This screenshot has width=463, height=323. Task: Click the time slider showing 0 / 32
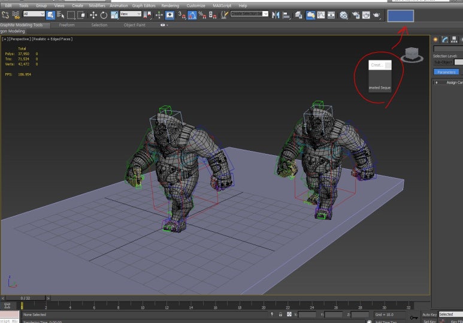point(25,298)
